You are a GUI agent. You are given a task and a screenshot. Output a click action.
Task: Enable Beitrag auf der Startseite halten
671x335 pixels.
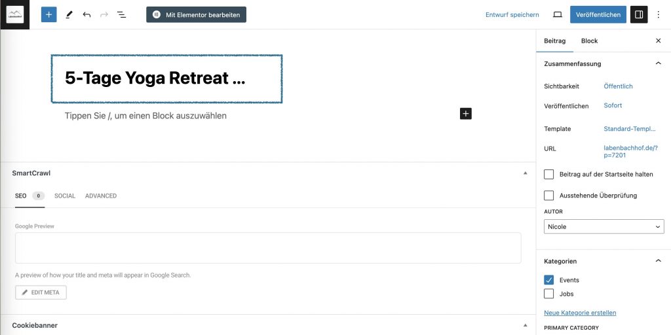[549, 175]
